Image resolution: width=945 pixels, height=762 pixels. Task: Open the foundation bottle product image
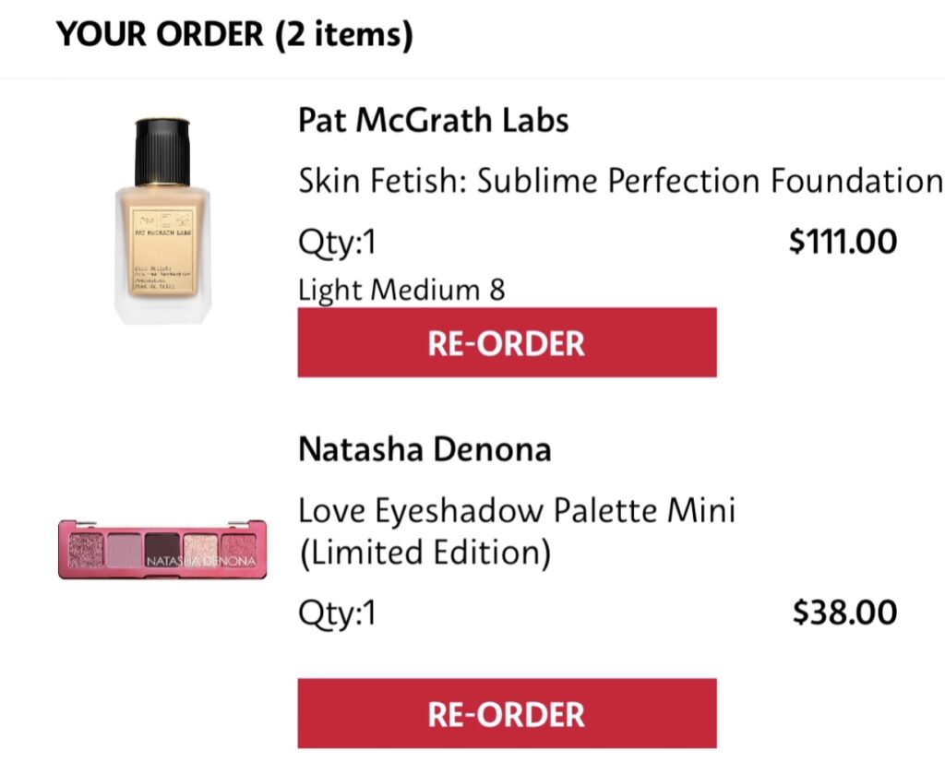click(x=162, y=221)
